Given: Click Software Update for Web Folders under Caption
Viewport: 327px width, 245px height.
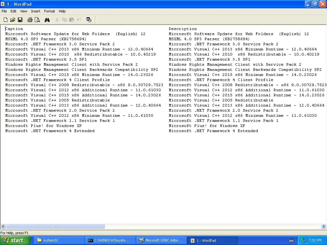Looking at the screenshot, I should pyautogui.click(x=75, y=34).
